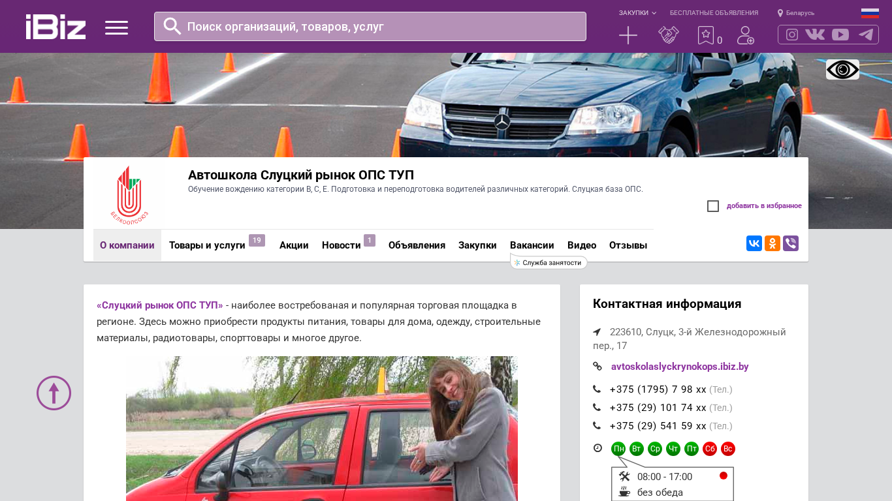The height and width of the screenshot is (501, 892).
Task: Click the 'Служба занятости' tooltip badge
Action: [x=549, y=263]
